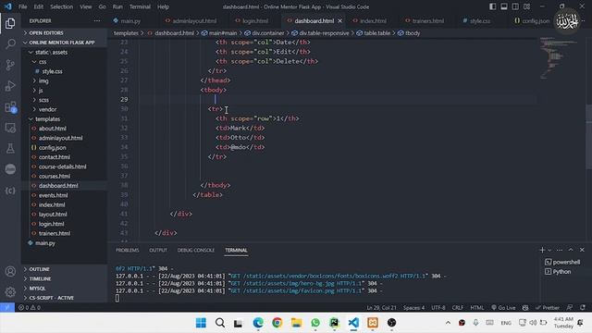592x333 pixels.
Task: Open the Remote Explorer view
Action: (x=10, y=128)
